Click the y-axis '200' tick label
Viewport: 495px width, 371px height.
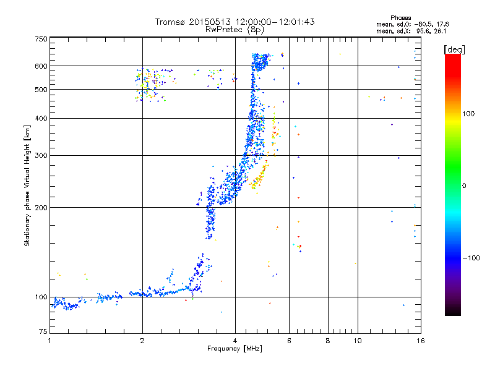point(41,208)
